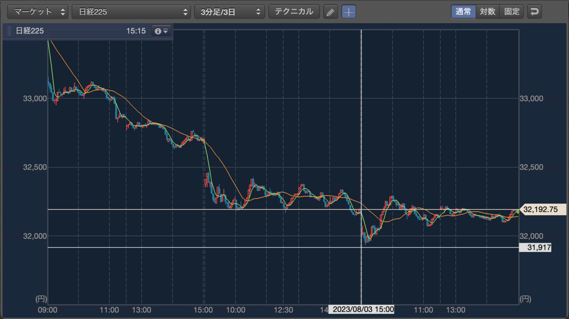Click the left axis 32,000 label
This screenshot has width=569, height=319.
tap(35, 236)
